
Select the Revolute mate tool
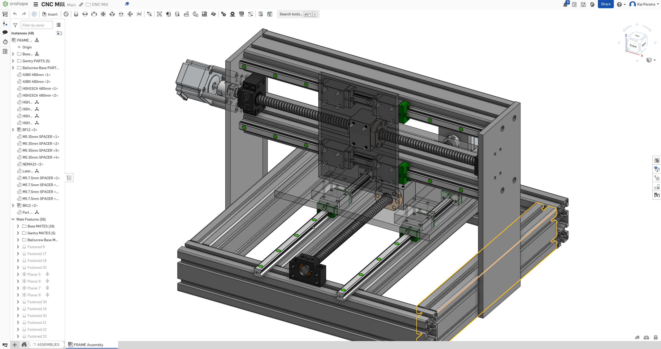[x=85, y=14]
